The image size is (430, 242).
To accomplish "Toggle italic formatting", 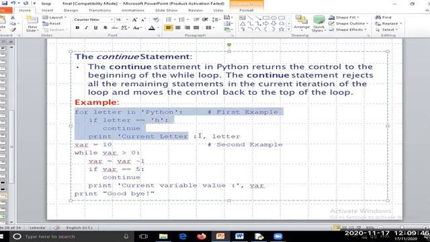I will [x=87, y=28].
